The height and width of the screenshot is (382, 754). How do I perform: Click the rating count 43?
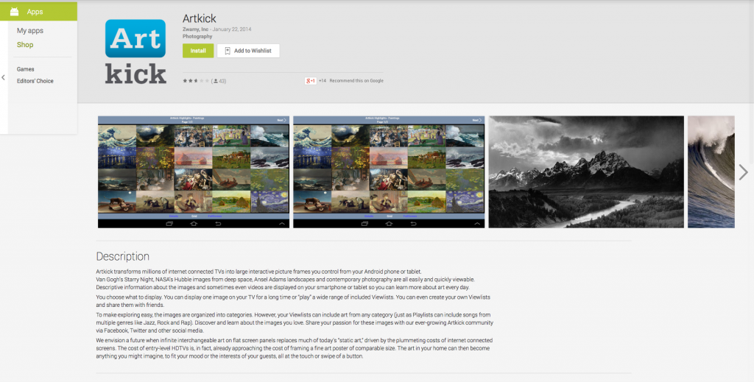tap(219, 81)
